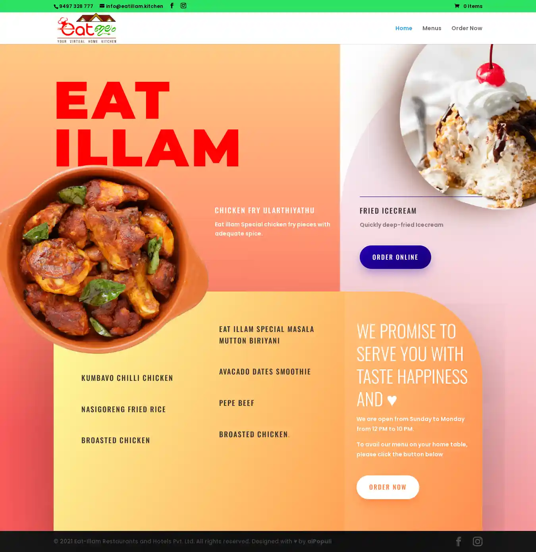Screen dimensions: 536x552
Task: Open the Instagram icon in top bar
Action: tap(183, 6)
